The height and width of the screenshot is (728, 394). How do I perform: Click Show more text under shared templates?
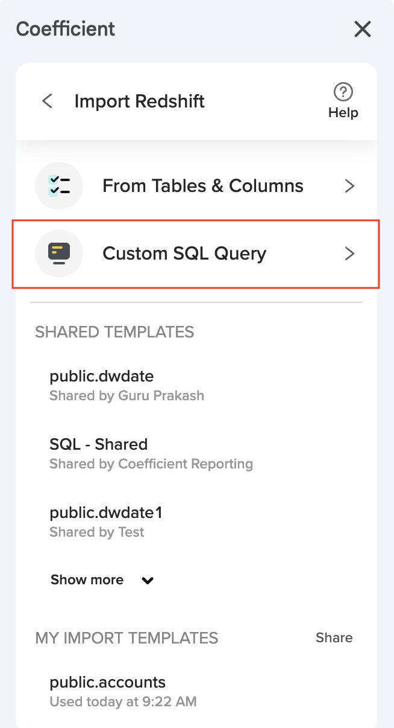click(x=87, y=580)
